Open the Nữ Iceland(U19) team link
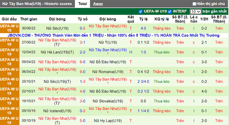Image resolution: width=229 pixels, height=125 pixels. coord(57,111)
